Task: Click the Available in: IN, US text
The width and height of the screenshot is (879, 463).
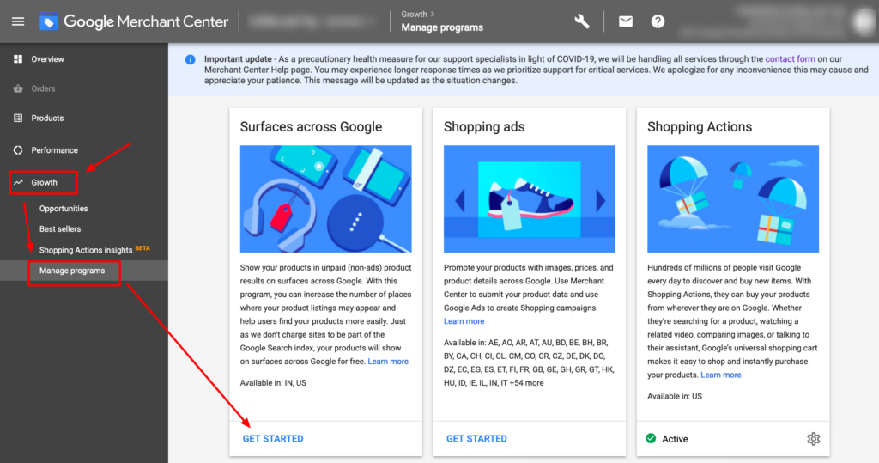Action: [x=273, y=383]
